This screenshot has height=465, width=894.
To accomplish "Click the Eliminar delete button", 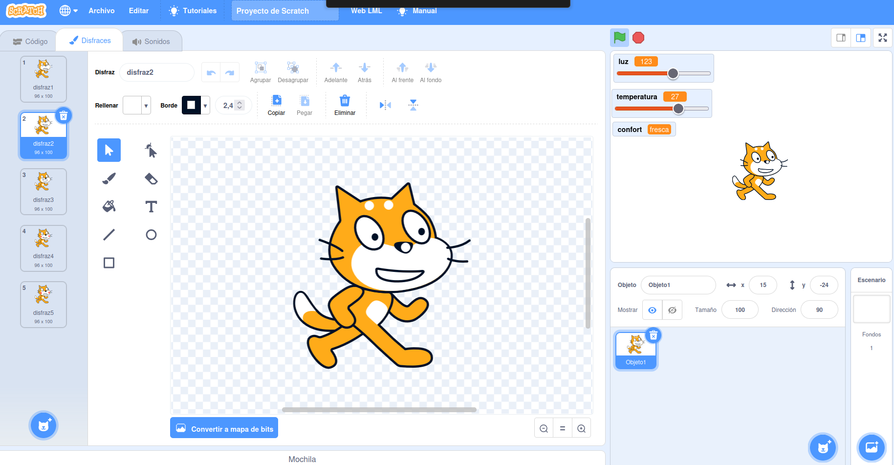I will [x=345, y=105].
